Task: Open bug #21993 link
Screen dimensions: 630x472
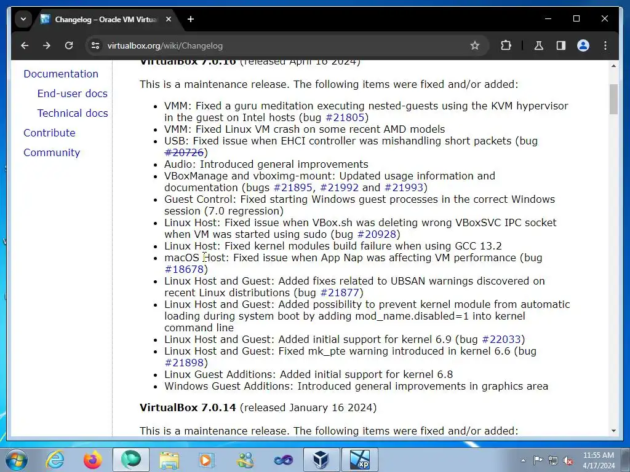Action: (x=404, y=187)
